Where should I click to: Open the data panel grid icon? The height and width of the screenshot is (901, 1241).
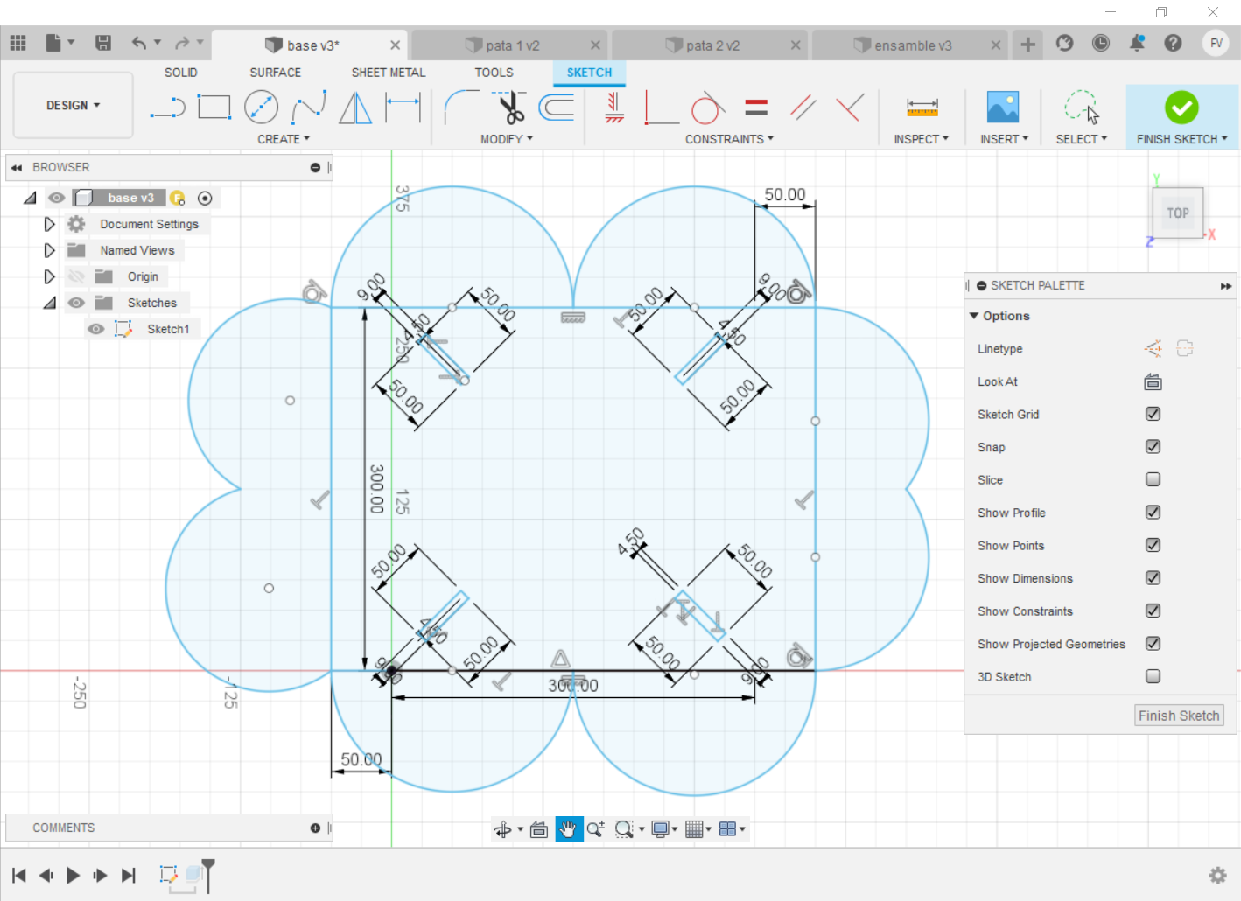[18, 43]
